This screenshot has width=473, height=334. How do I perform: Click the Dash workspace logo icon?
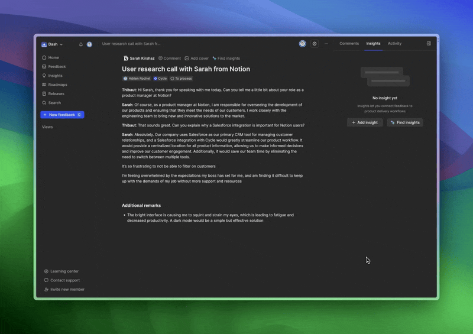tap(44, 44)
